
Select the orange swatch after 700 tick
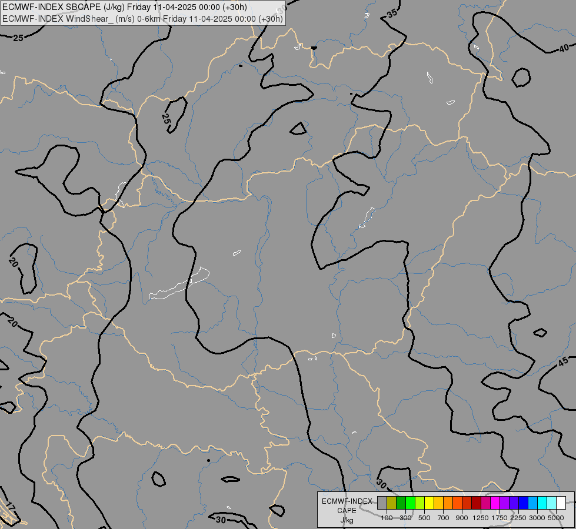448,503
